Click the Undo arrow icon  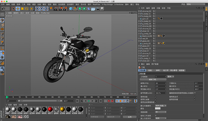pos(4,9)
